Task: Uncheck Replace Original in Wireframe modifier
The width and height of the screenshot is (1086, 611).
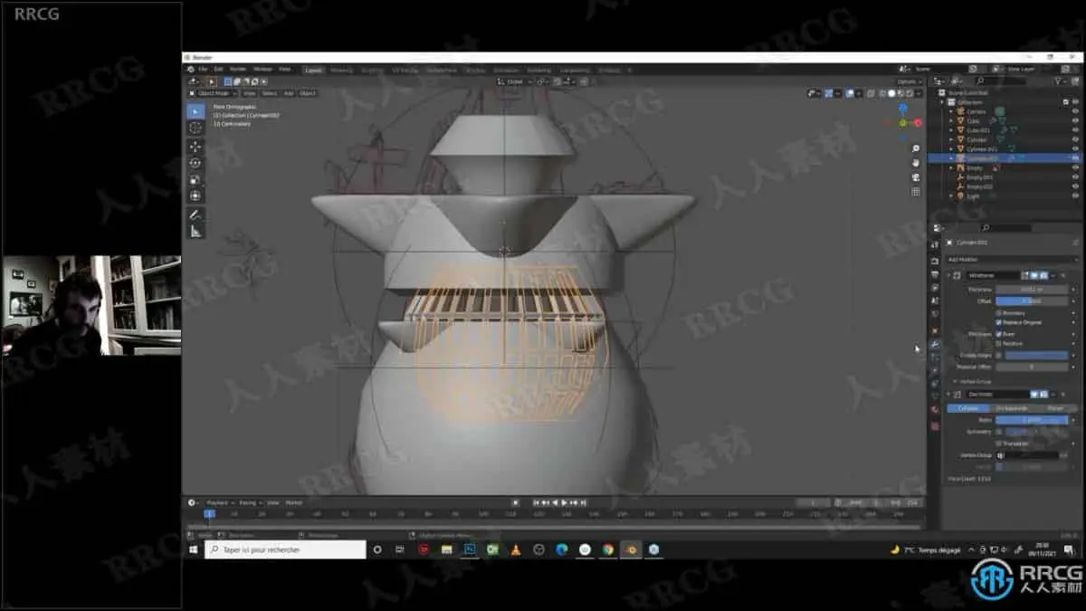Action: (998, 322)
